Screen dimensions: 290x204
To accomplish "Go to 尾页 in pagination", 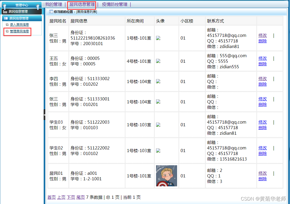I will (x=81, y=197).
